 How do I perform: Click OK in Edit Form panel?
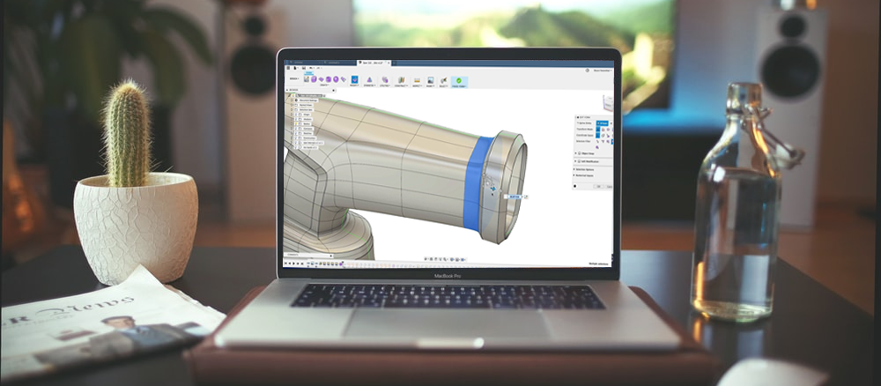point(598,187)
